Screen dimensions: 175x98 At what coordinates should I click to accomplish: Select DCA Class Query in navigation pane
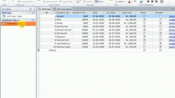click(18, 24)
